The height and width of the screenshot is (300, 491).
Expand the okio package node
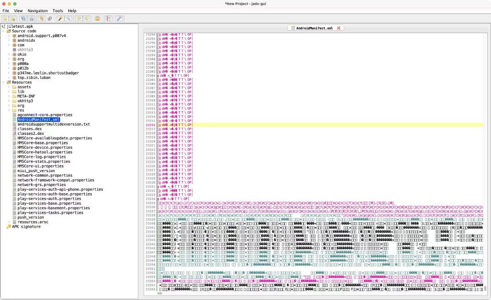(9, 54)
